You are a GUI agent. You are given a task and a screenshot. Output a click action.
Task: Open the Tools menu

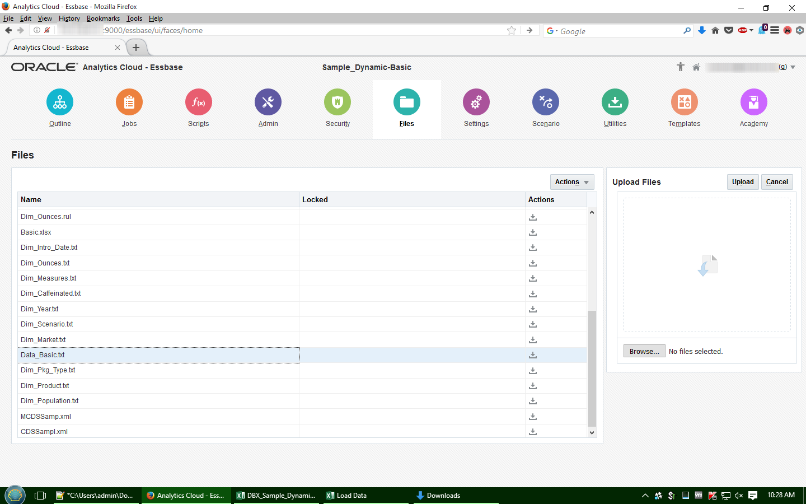[134, 18]
